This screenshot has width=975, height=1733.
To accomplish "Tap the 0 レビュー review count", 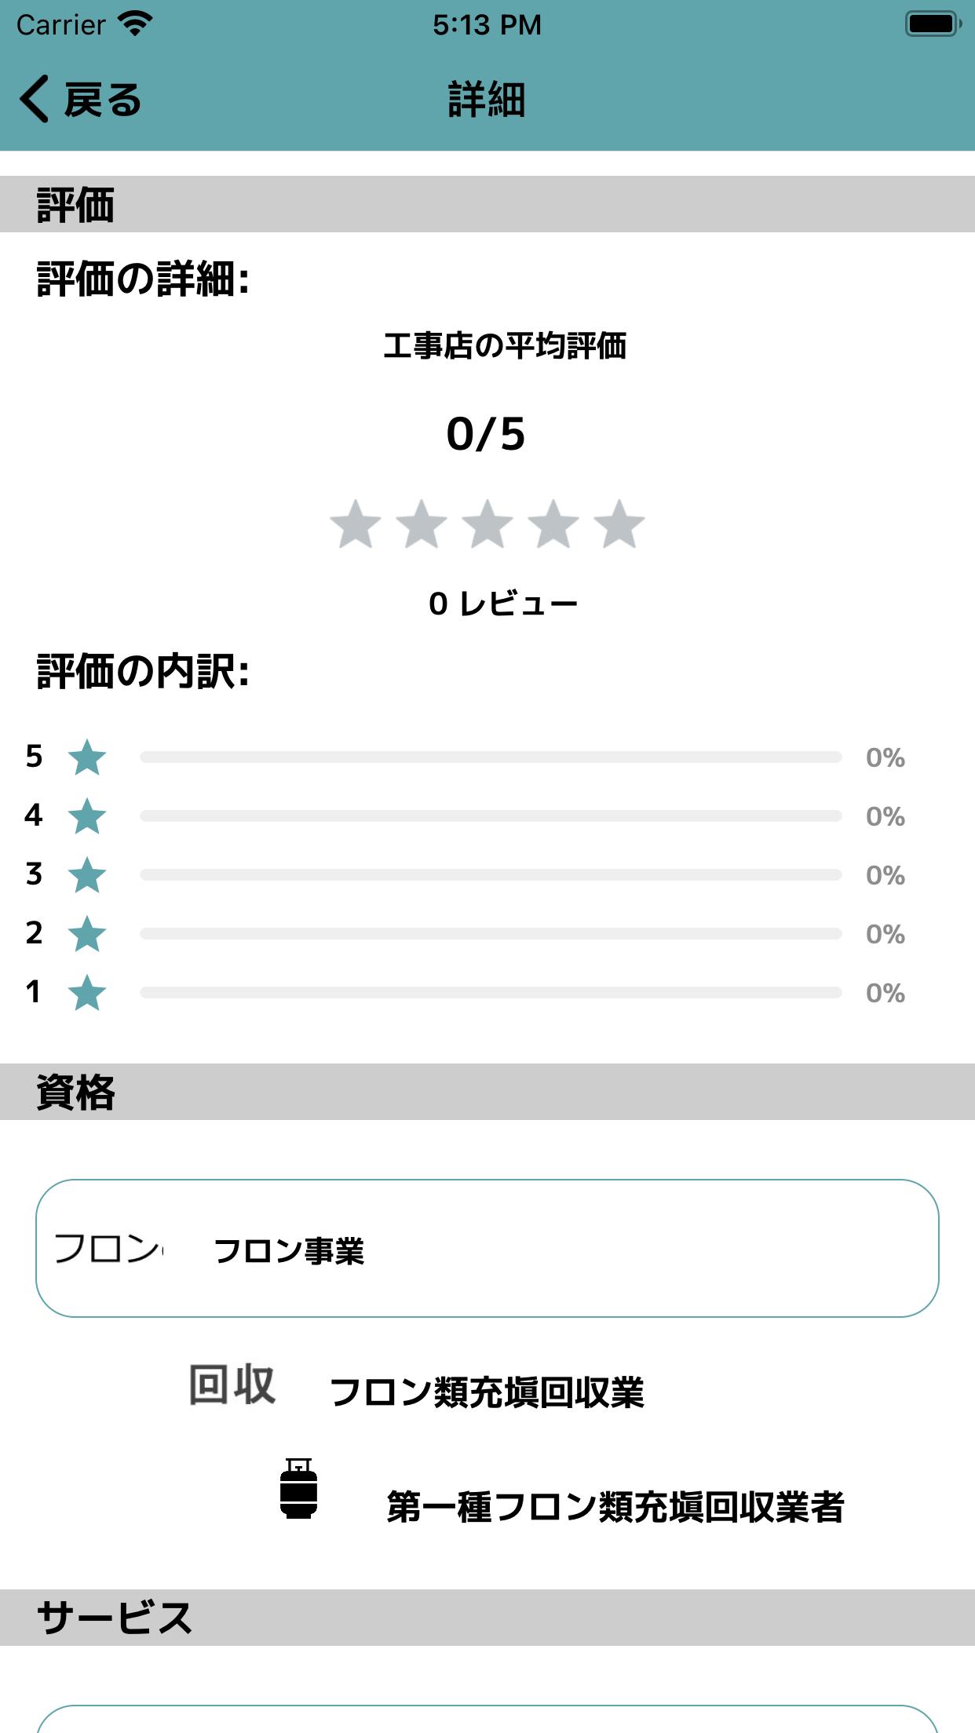I will point(503,604).
